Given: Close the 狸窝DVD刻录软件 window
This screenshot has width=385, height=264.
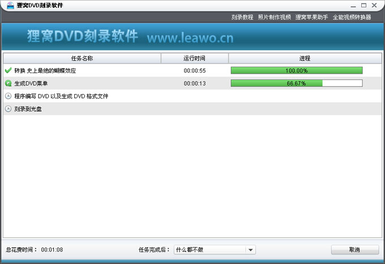Looking at the screenshot, I should [x=374, y=5].
